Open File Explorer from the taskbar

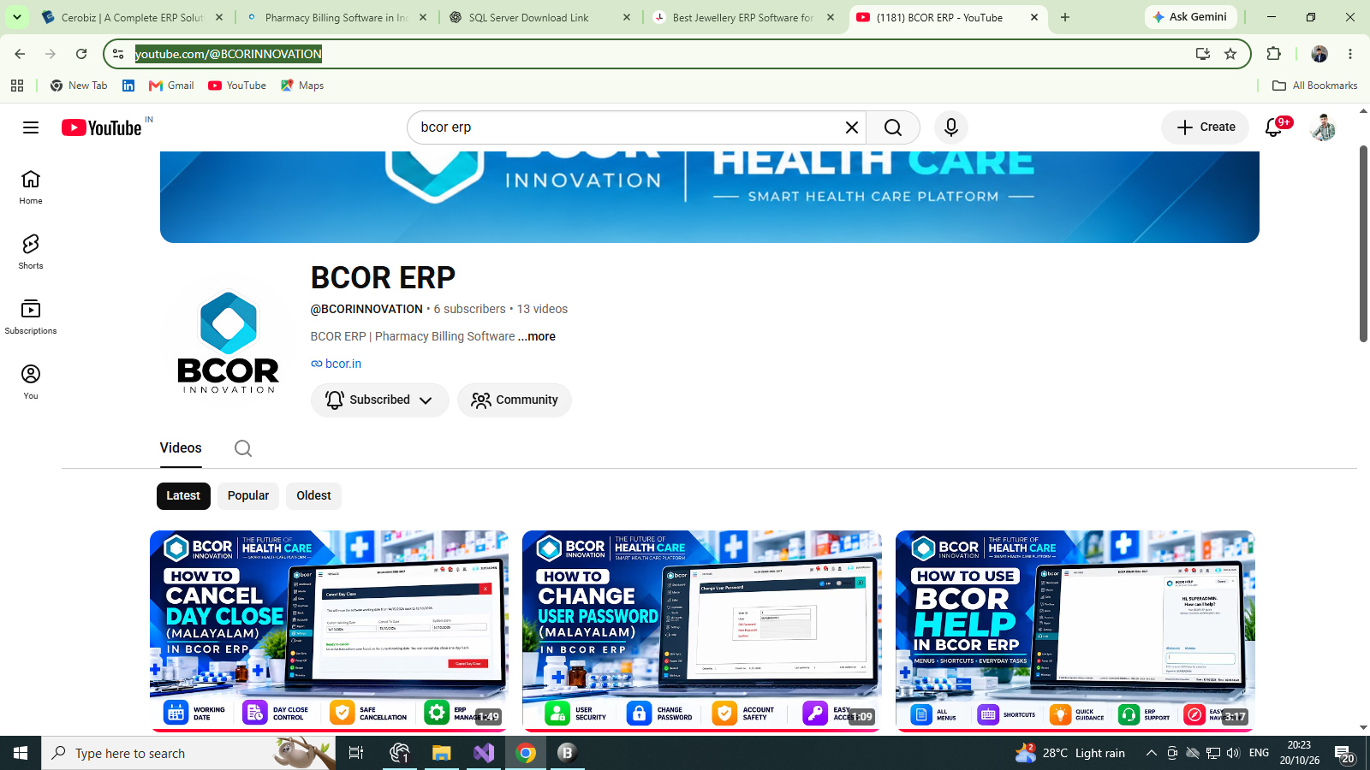coord(441,753)
